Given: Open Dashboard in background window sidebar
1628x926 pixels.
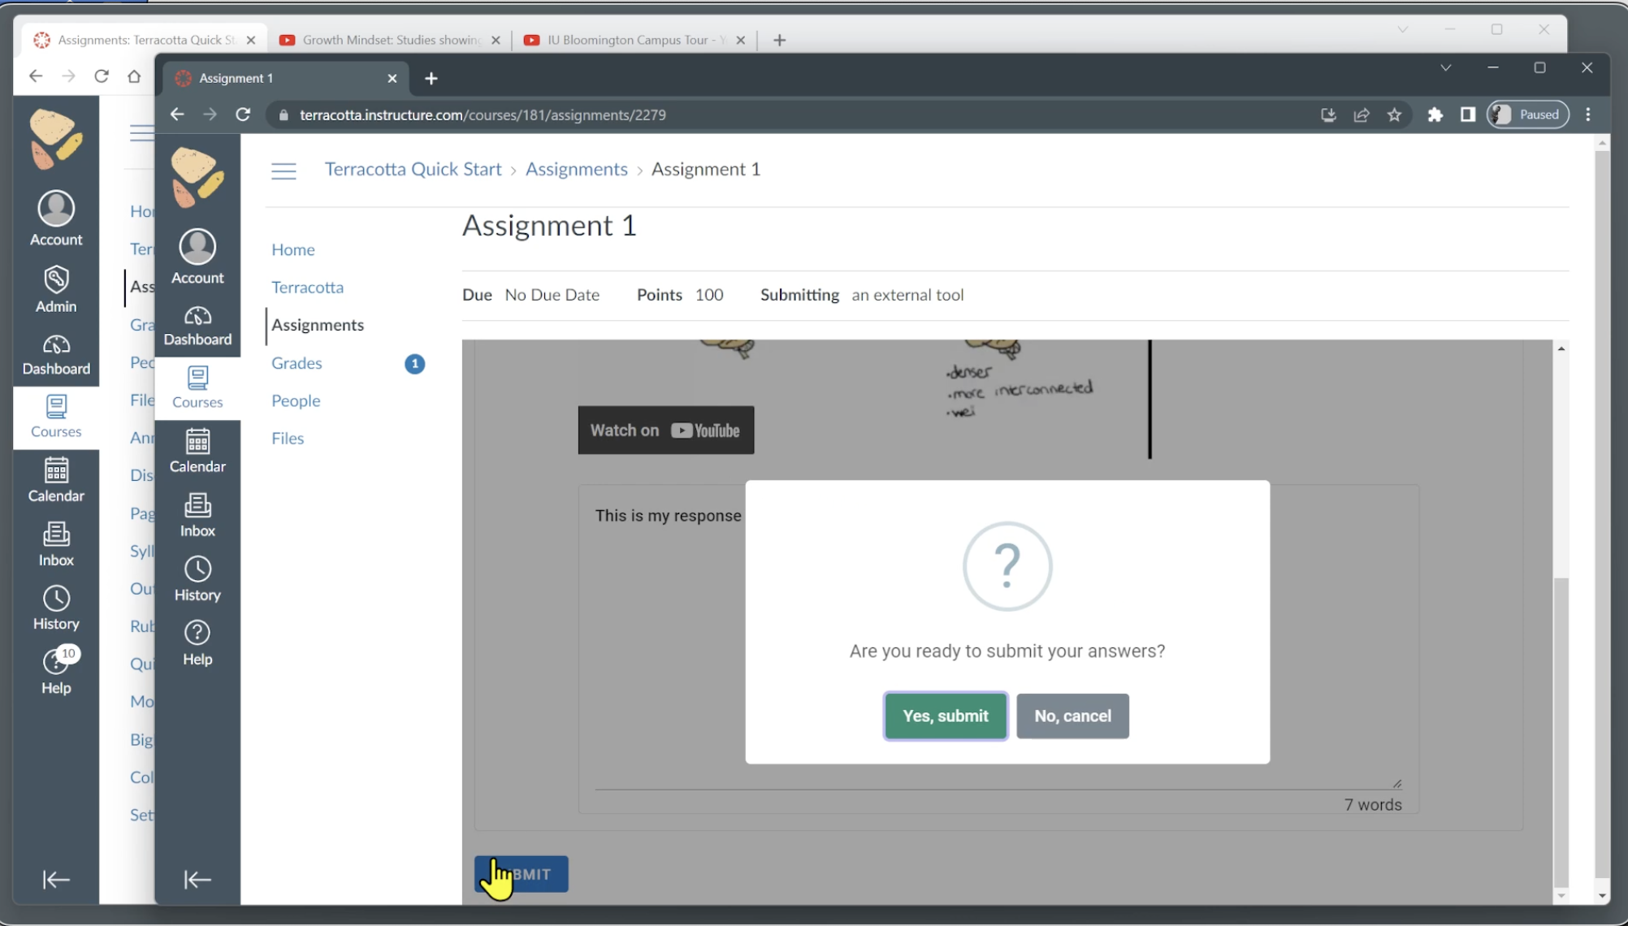Looking at the screenshot, I should point(56,356).
